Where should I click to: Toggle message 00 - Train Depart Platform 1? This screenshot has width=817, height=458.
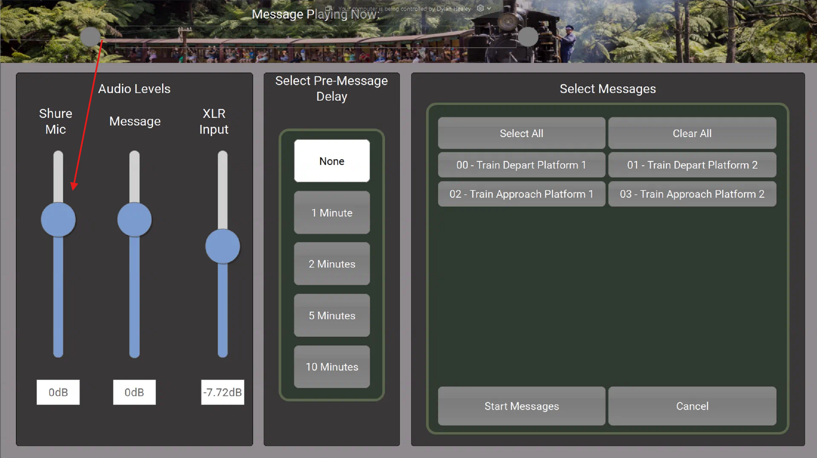click(521, 165)
